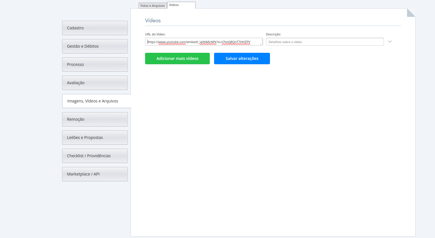The height and width of the screenshot is (238, 435).
Task: Expand the chevron beside the Descrição field
Action: pyautogui.click(x=390, y=42)
